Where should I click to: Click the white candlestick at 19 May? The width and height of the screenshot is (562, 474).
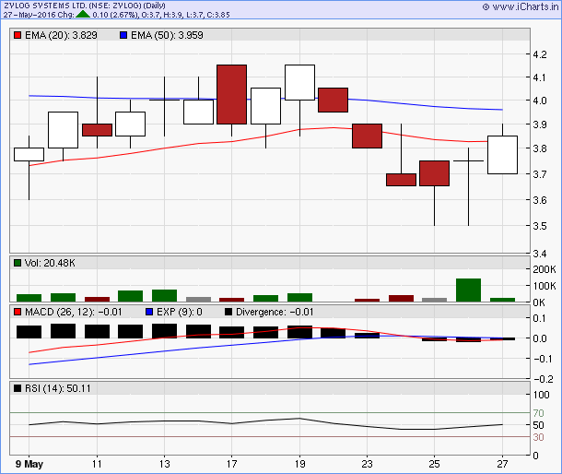[x=300, y=82]
